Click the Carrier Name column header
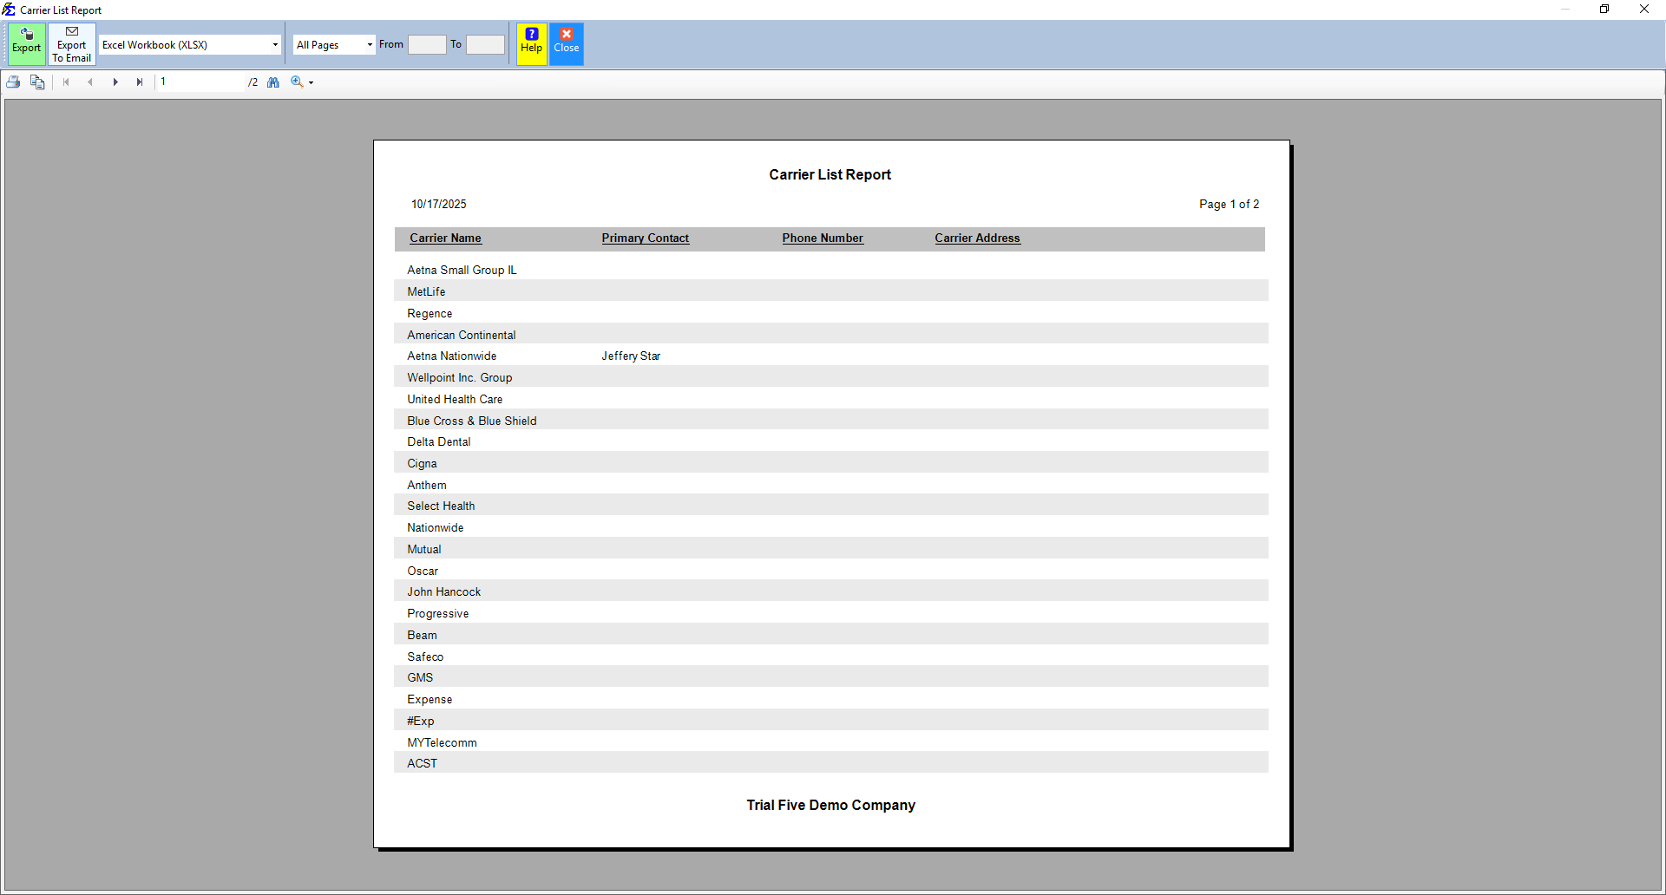This screenshot has width=1666, height=895. 444,238
